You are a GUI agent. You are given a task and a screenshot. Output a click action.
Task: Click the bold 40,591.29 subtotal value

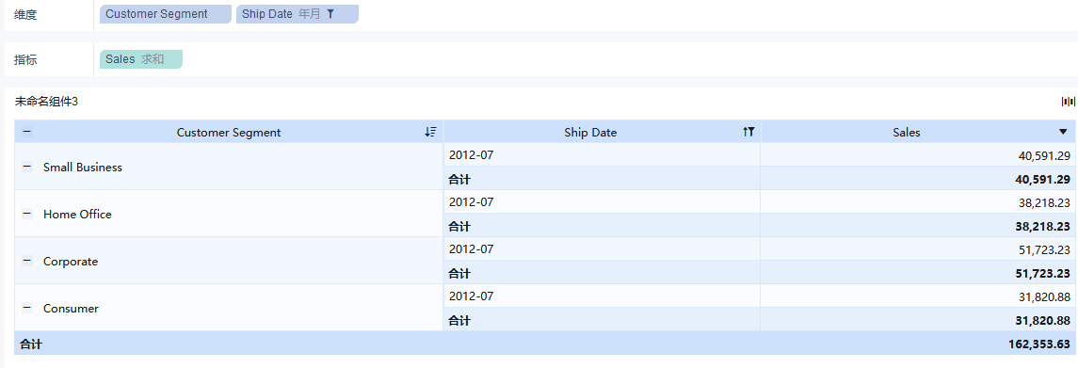1042,179
